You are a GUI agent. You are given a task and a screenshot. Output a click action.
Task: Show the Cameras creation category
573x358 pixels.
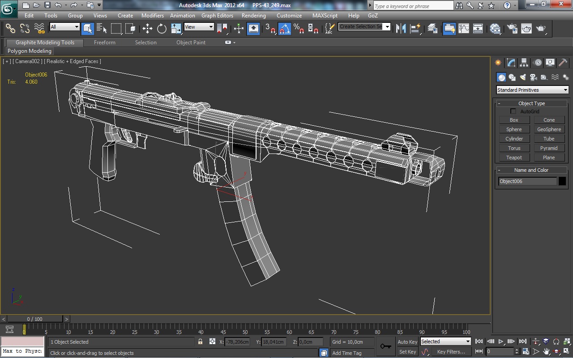534,77
